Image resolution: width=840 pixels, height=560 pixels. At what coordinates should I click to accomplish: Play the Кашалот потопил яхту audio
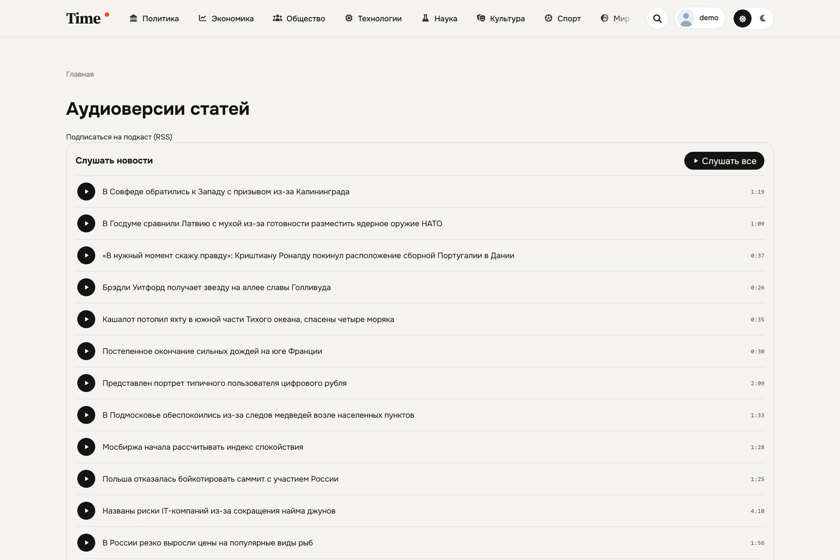(x=86, y=319)
